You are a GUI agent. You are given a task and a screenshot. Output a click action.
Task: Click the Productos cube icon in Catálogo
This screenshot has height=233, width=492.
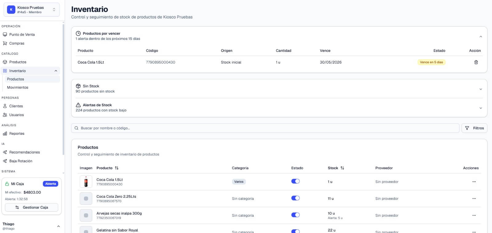5,62
